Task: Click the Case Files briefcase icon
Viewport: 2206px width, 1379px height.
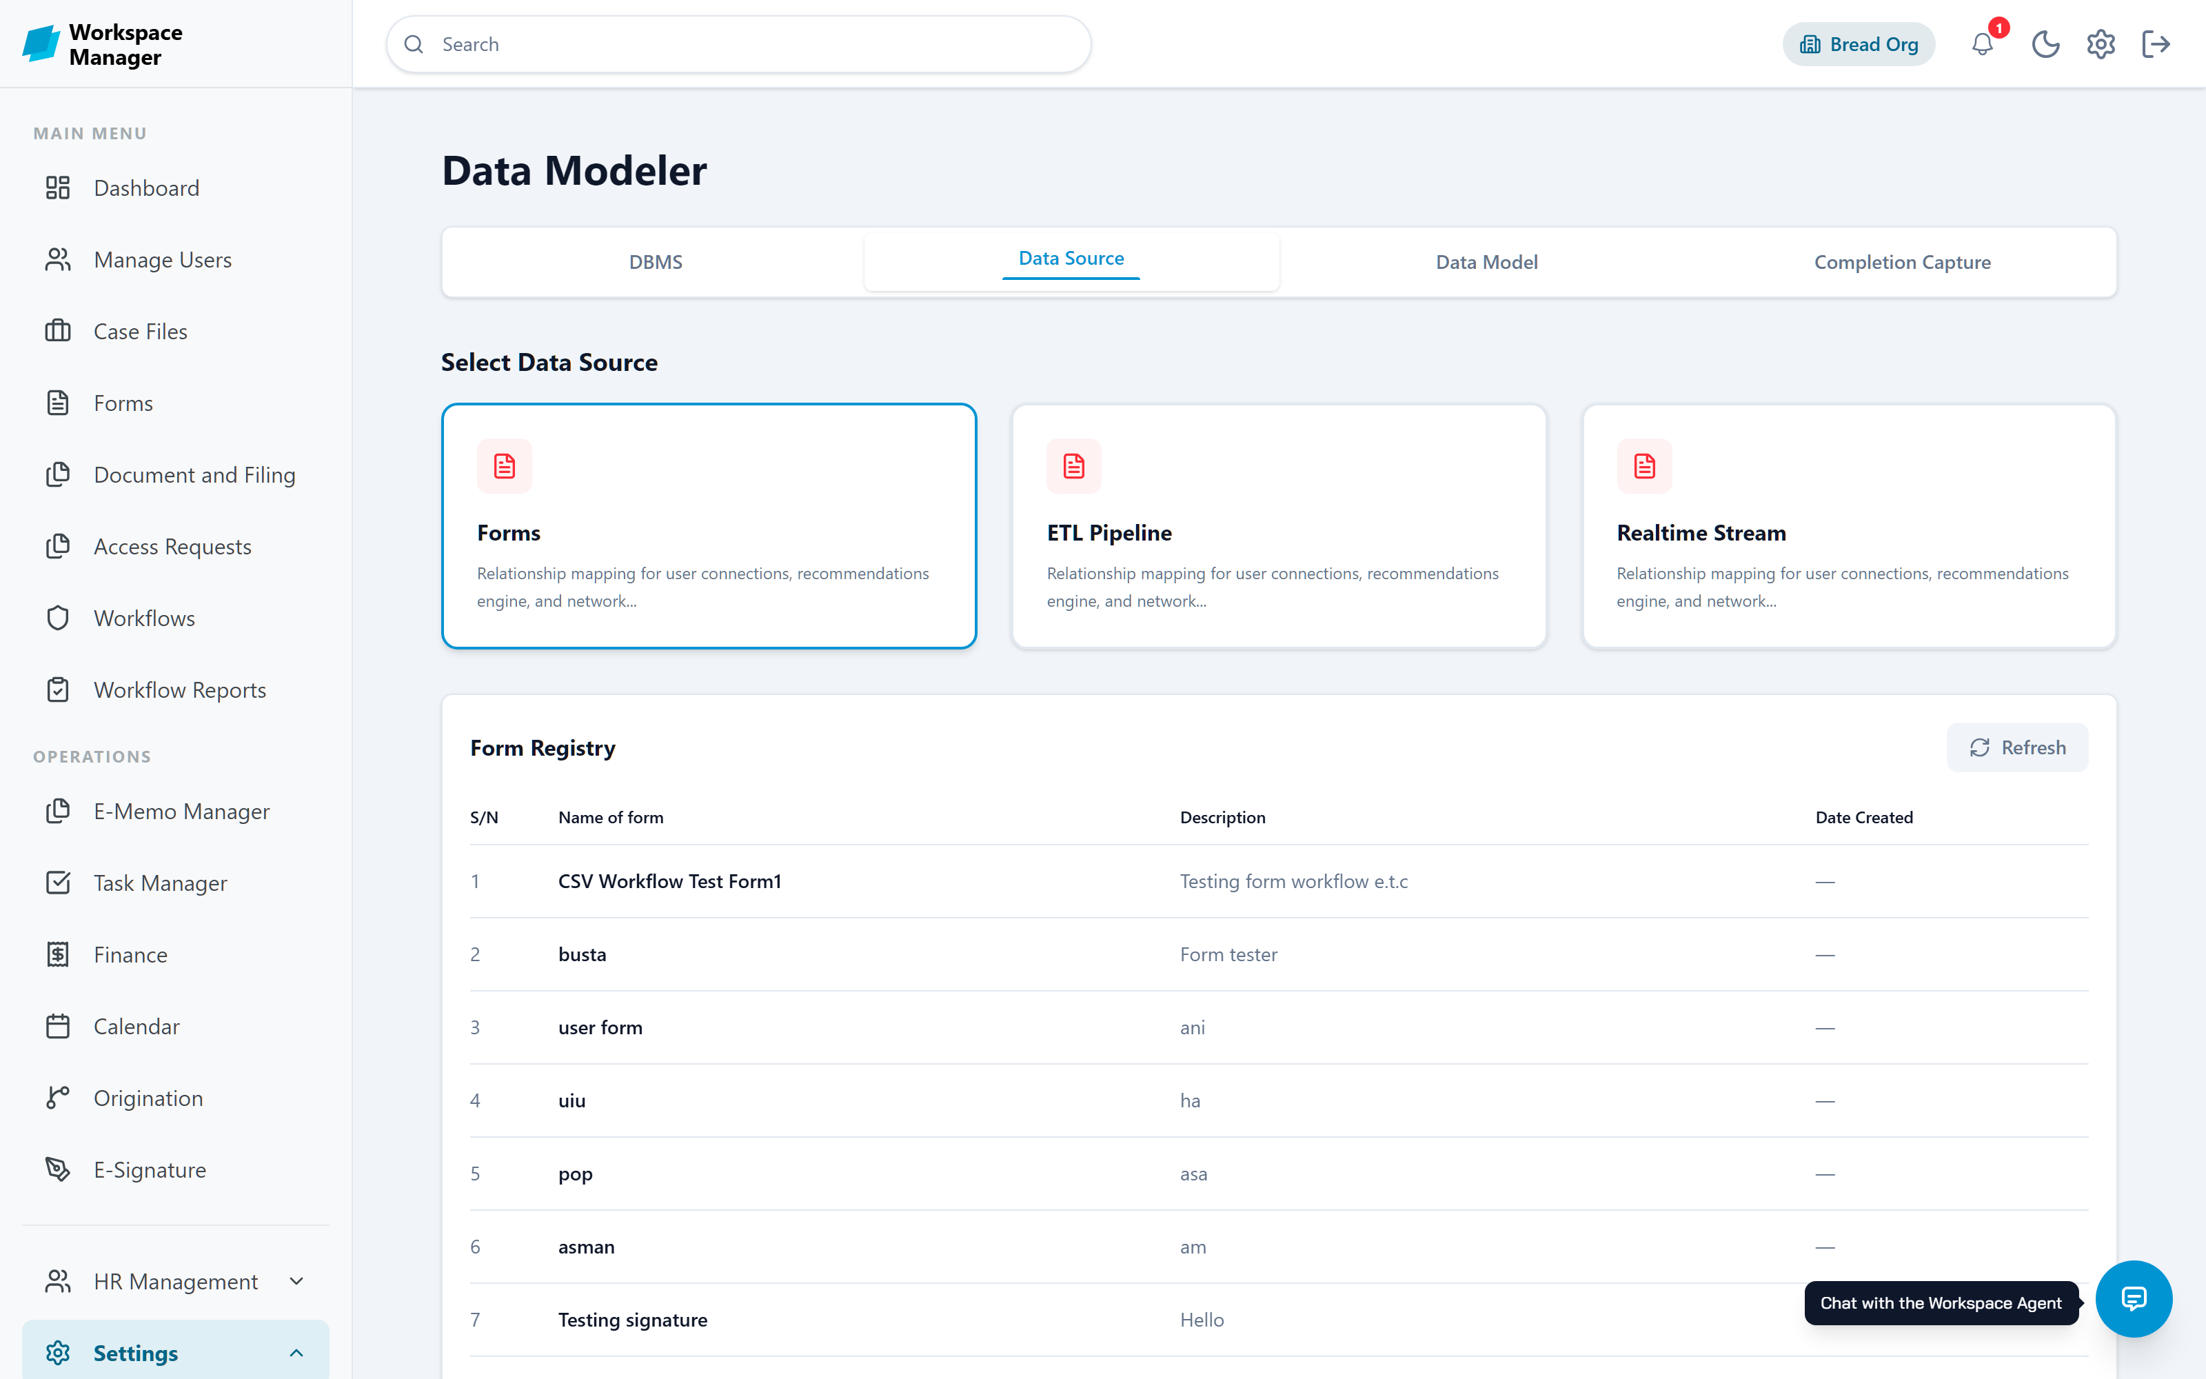Action: point(57,331)
